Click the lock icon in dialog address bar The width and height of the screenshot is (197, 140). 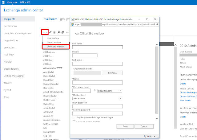[x=157, y=24]
